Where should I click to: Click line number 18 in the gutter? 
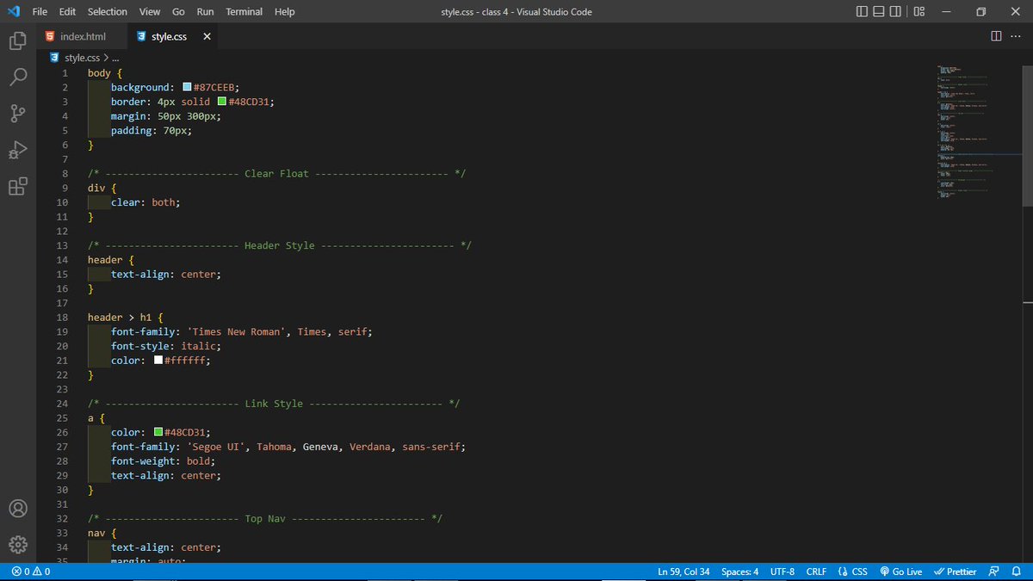click(62, 317)
